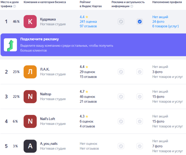This screenshot has width=186, height=155.
Task: Select the Nail's Loft N logo
Action: click(x=30, y=121)
